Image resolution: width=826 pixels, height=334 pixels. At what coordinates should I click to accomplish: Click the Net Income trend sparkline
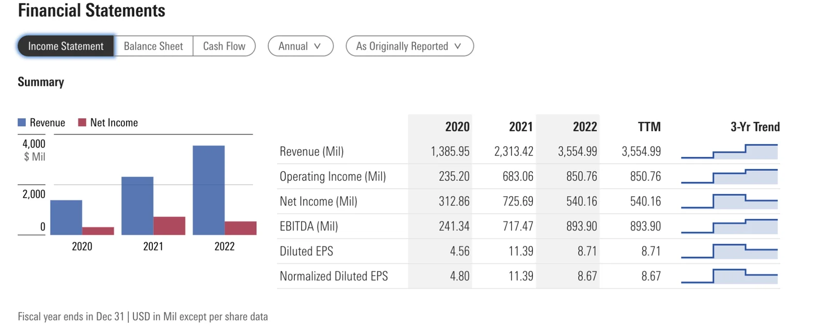pyautogui.click(x=729, y=201)
